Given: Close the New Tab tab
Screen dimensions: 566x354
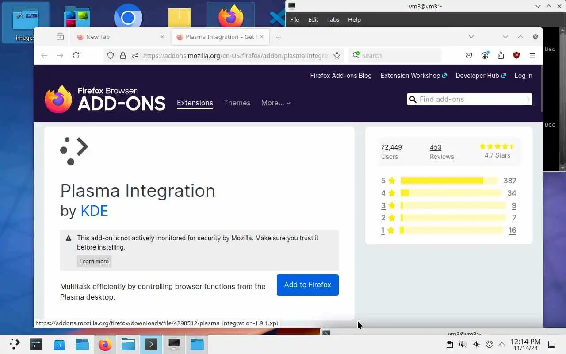Looking at the screenshot, I should point(162,37).
